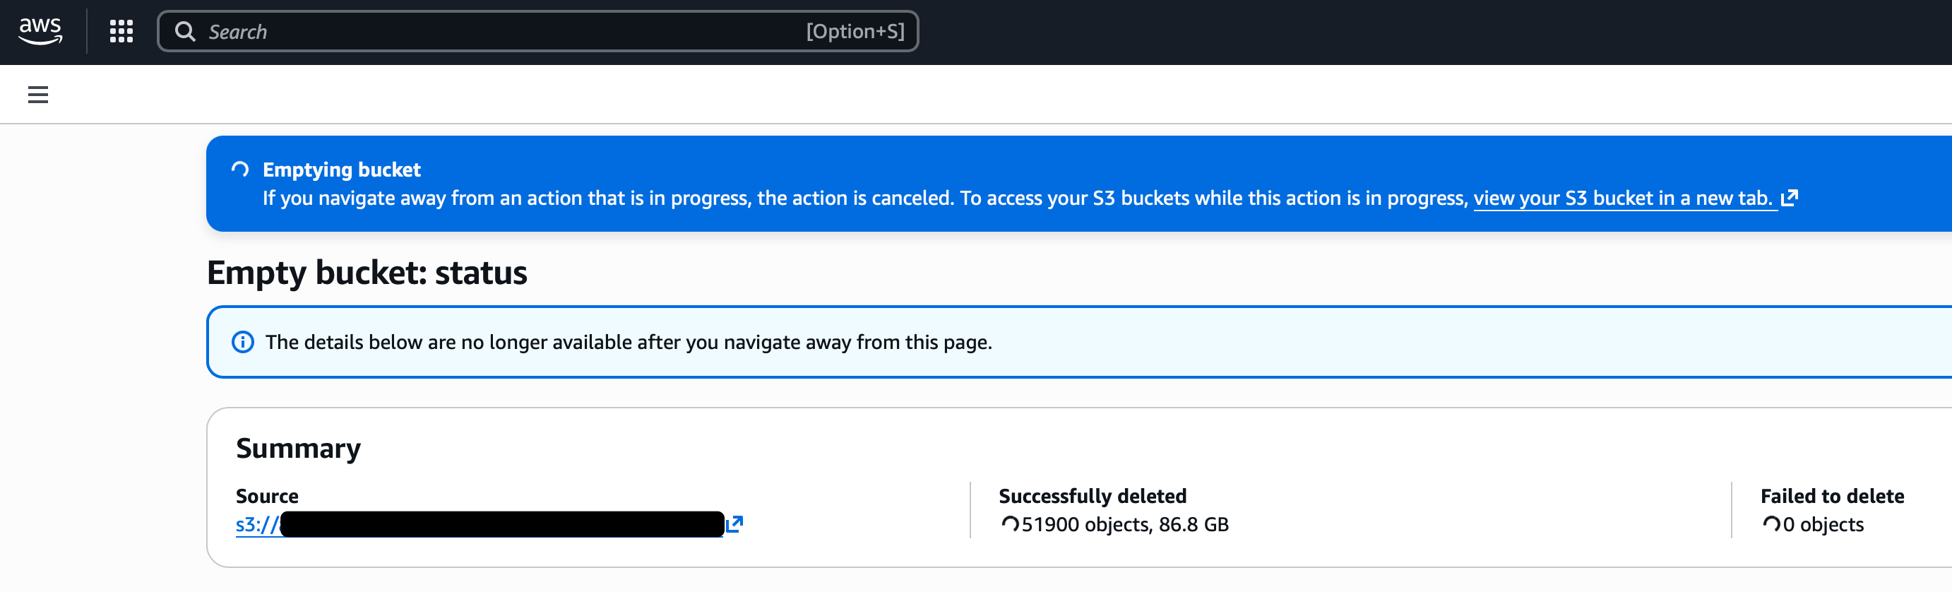This screenshot has height=592, width=1952.
Task: Select the "51900 objects, 86.8 GB" text
Action: 1124,525
